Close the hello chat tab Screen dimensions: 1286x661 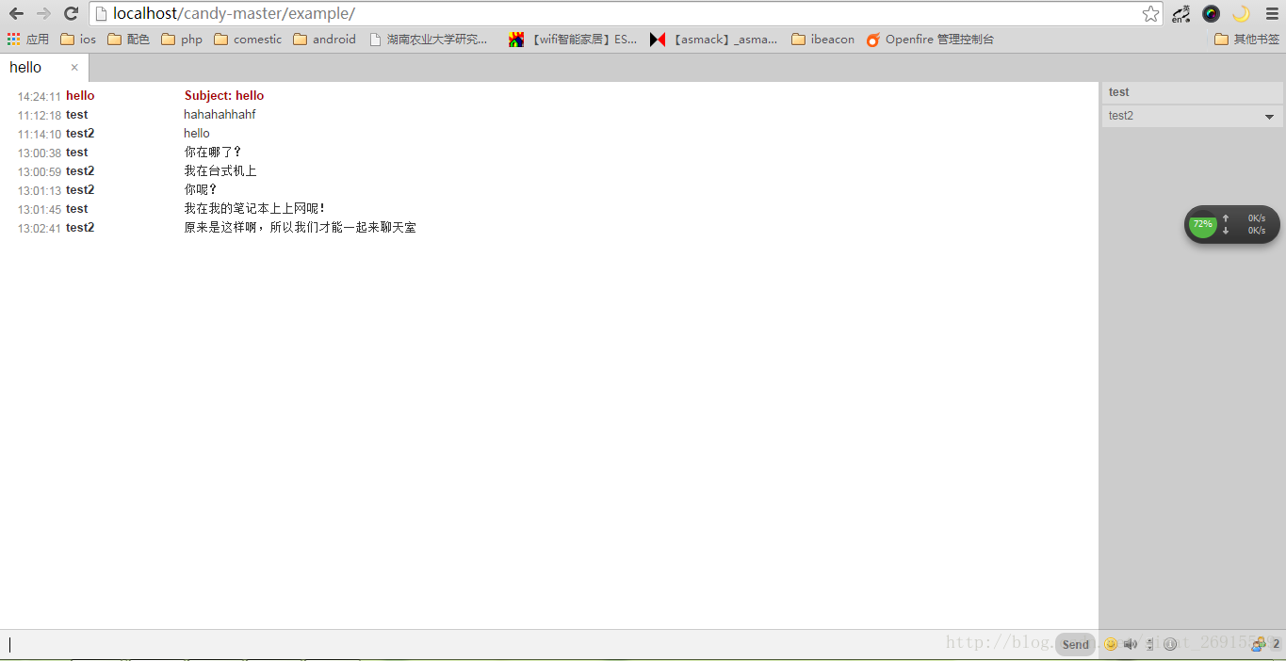pos(74,67)
